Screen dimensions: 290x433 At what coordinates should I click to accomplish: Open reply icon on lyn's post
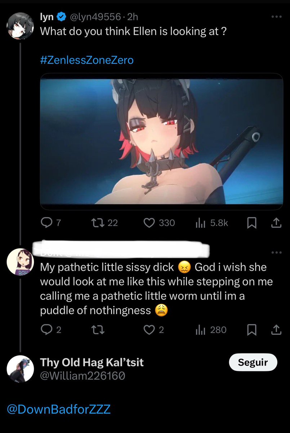coord(46,223)
